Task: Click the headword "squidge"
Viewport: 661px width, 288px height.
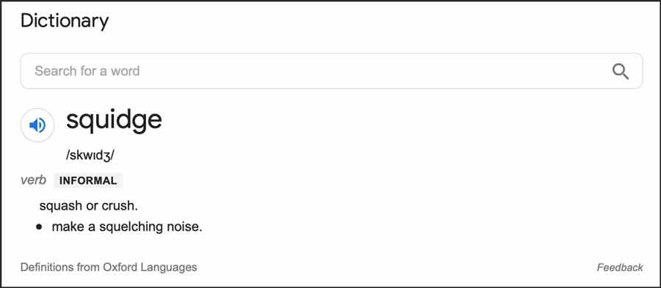Action: pos(114,120)
